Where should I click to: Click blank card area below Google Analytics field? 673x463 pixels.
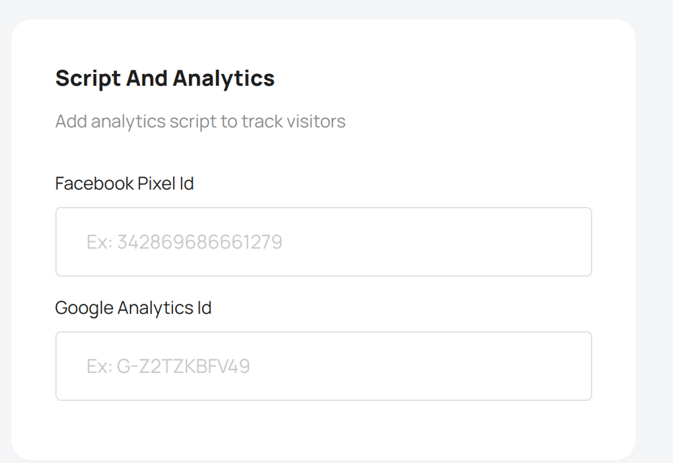pyautogui.click(x=323, y=430)
